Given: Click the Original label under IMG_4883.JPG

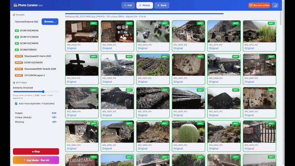Looking at the screenshot, I should 107,115.
